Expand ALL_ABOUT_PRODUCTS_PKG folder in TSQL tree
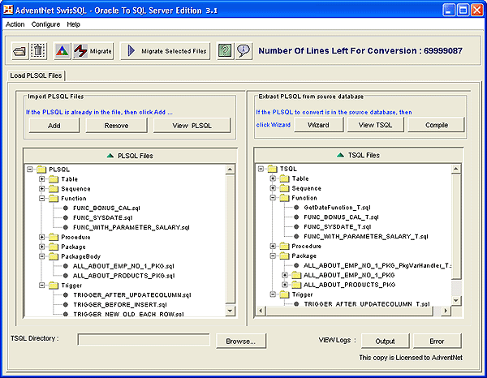The width and height of the screenshot is (487, 378). (285, 285)
